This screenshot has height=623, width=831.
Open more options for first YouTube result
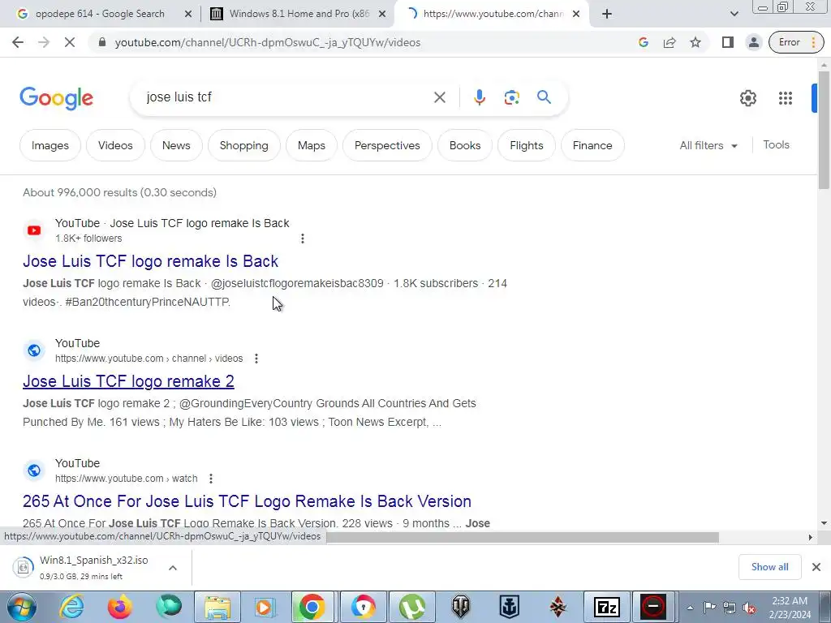point(302,238)
